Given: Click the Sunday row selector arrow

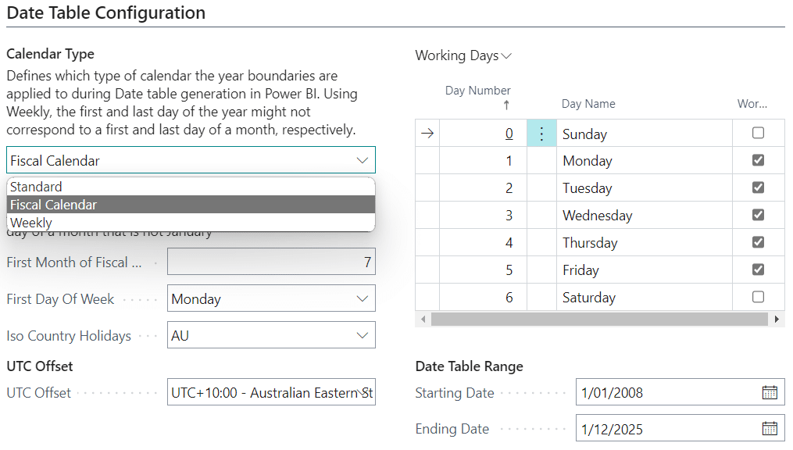Looking at the screenshot, I should coord(427,134).
